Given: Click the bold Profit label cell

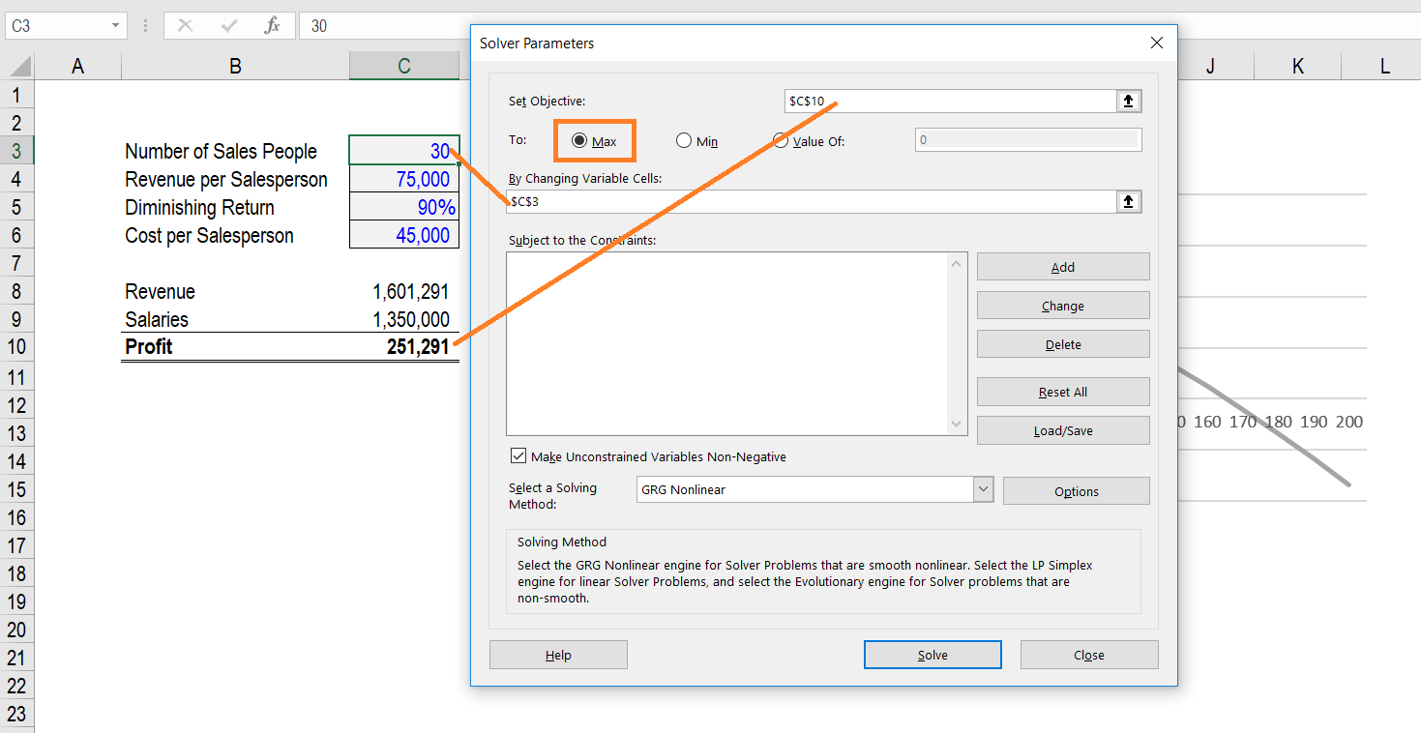Looking at the screenshot, I should coord(235,347).
